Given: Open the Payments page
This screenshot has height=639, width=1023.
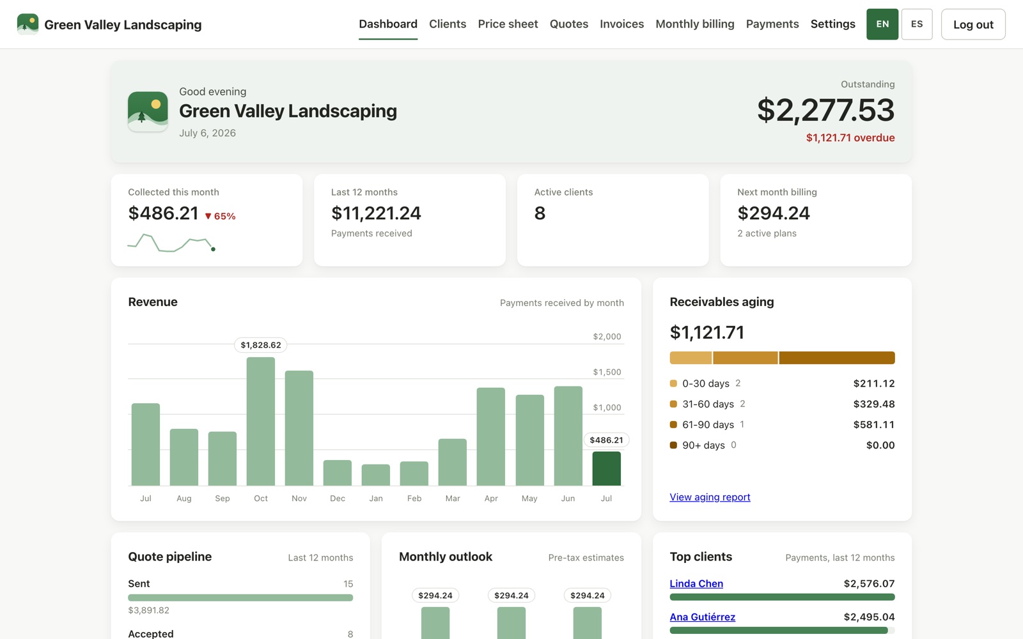Looking at the screenshot, I should (x=772, y=24).
